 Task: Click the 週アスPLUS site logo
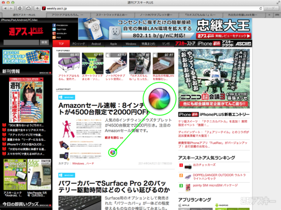pyautogui.click(x=26, y=31)
